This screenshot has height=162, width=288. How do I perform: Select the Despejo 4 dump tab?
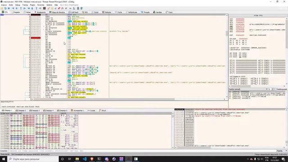pos(49,111)
